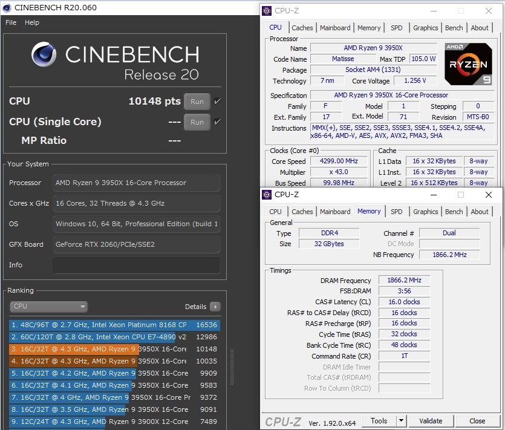This screenshot has height=430, width=505.
Task: Click the Core Speed value 4299.00 MHz
Action: (339, 161)
